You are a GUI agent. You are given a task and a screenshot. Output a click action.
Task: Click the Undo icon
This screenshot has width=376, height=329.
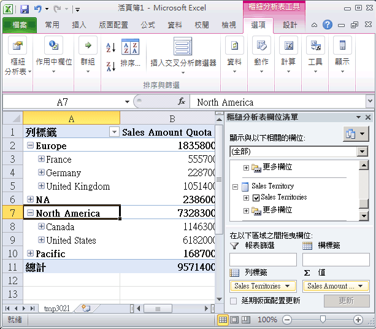click(37, 9)
